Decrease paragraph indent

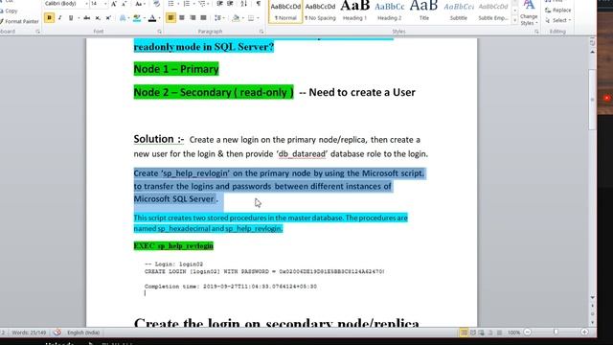(x=219, y=4)
